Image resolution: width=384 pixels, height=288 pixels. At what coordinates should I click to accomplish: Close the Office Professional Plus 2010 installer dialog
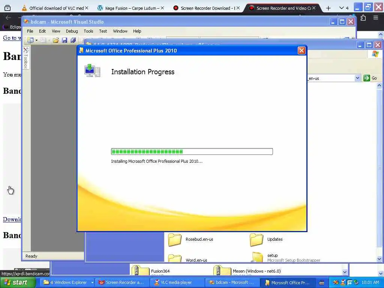(x=301, y=51)
